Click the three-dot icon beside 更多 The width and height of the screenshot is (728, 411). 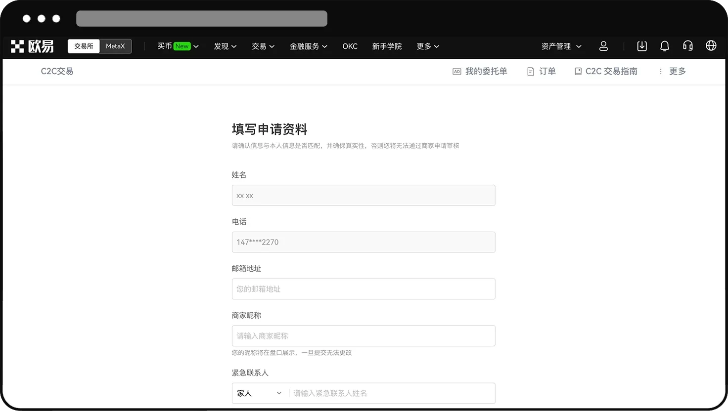661,72
